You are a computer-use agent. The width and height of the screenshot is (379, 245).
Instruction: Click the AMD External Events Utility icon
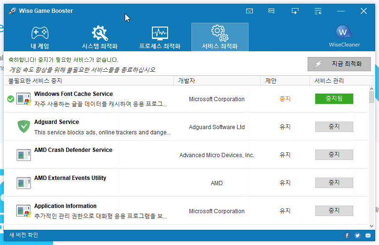(x=24, y=183)
